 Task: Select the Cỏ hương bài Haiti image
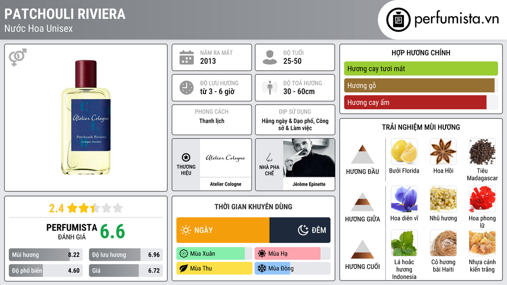pos(443,243)
